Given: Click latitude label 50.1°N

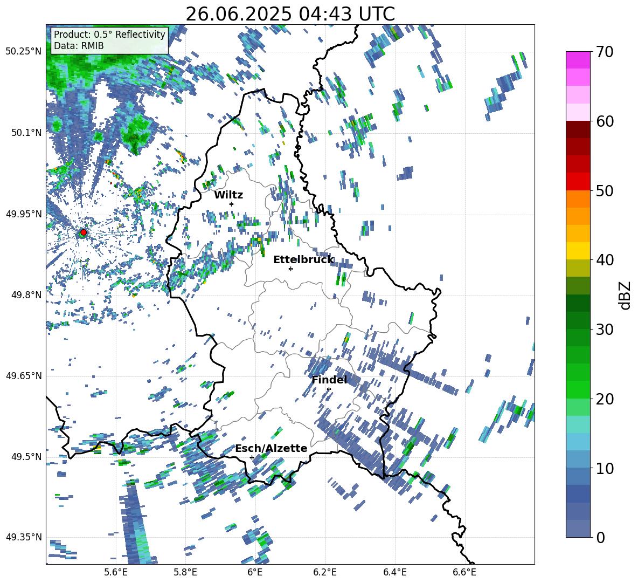Looking at the screenshot, I should point(26,133).
